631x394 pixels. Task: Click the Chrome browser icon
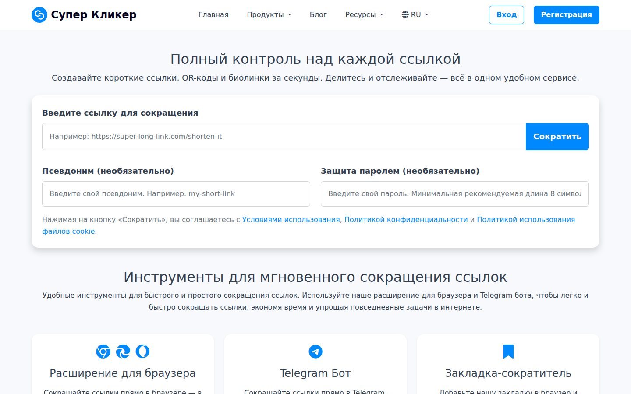103,352
